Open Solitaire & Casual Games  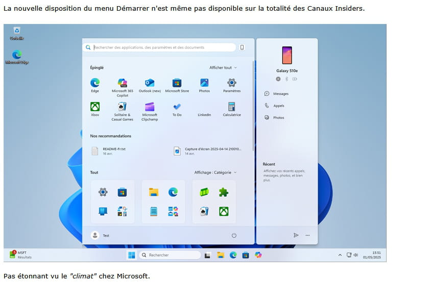coord(123,111)
